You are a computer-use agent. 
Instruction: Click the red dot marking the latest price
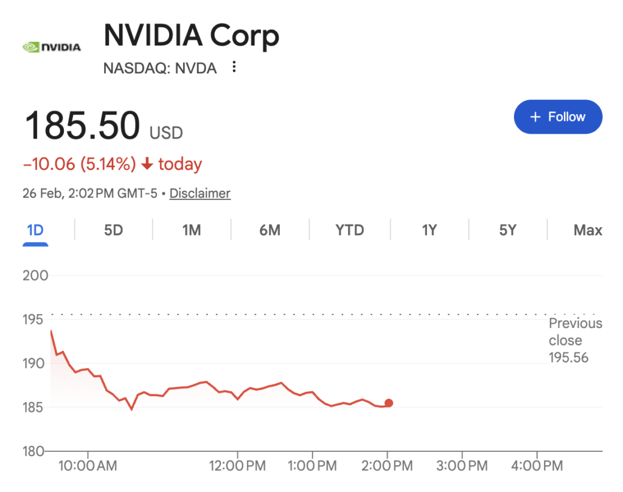[388, 403]
